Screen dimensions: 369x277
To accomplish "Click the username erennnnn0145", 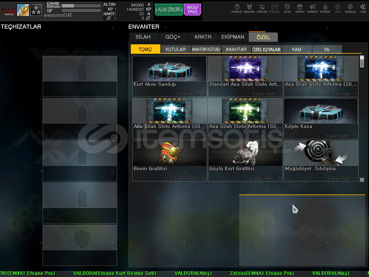I will pos(58,15).
